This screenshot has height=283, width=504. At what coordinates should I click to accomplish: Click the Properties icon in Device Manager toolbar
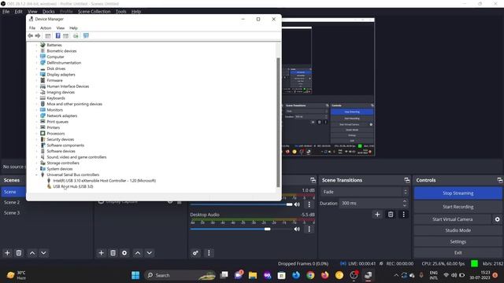tap(48, 35)
